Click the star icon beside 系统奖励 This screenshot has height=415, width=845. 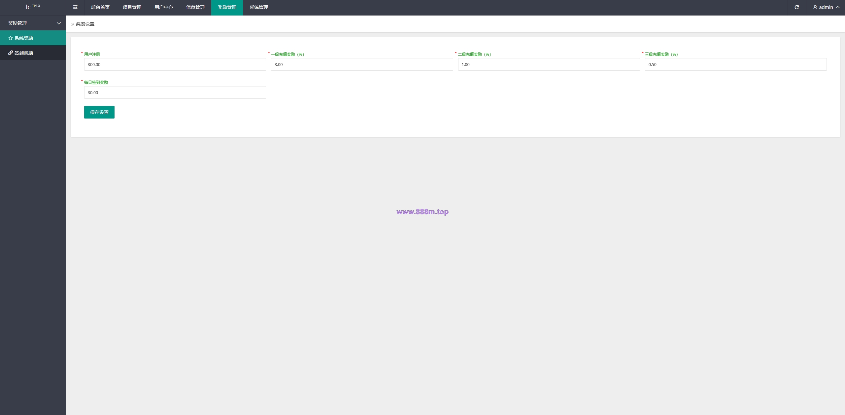11,38
